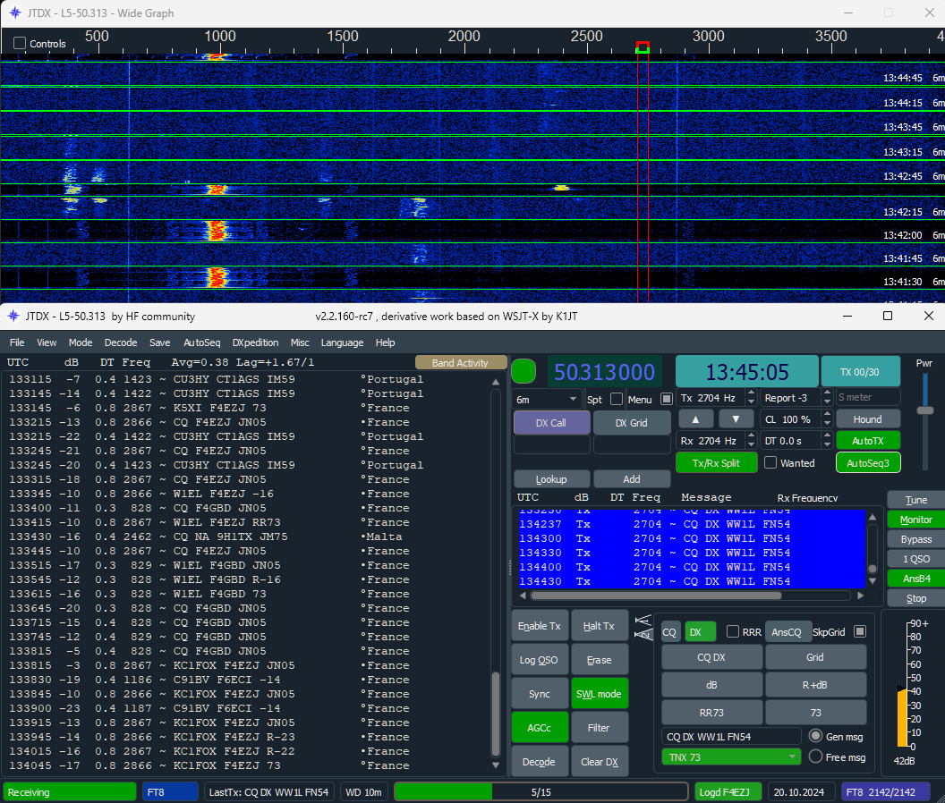This screenshot has height=803, width=945.
Task: Click the Hound button
Action: coord(868,418)
